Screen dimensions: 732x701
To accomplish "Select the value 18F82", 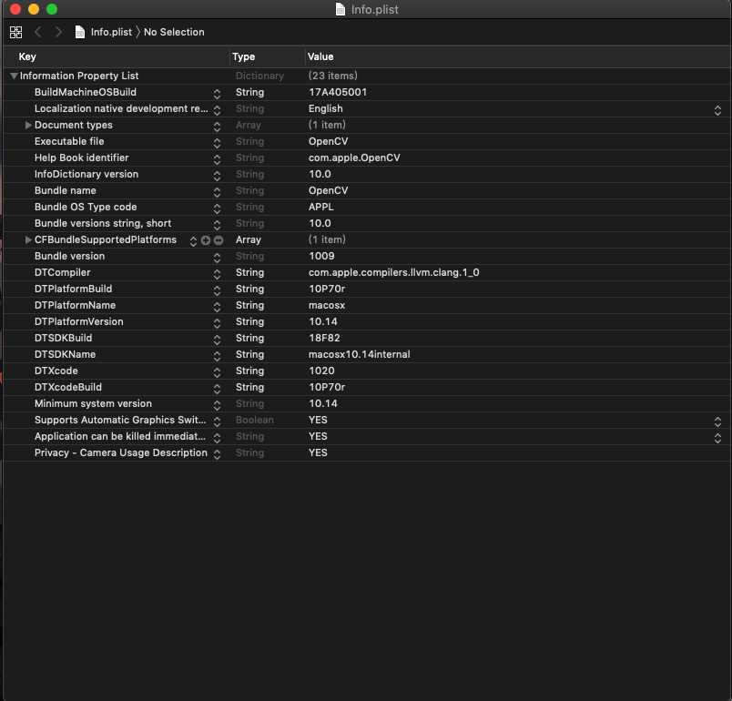I will point(324,338).
